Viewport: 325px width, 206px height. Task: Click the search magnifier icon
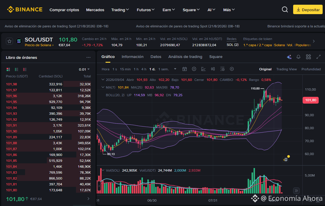coord(285,9)
